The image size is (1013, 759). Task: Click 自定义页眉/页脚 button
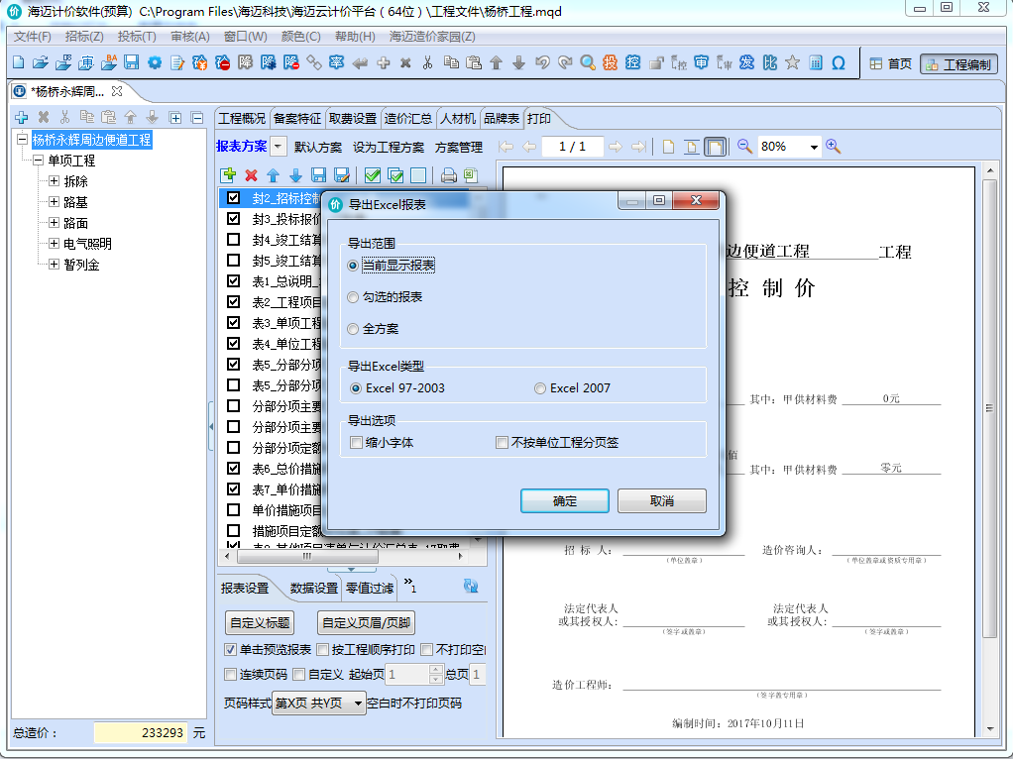pos(366,622)
